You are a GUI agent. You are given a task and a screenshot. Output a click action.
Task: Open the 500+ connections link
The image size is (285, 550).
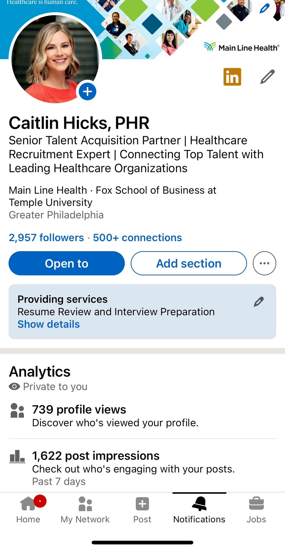coord(137,238)
